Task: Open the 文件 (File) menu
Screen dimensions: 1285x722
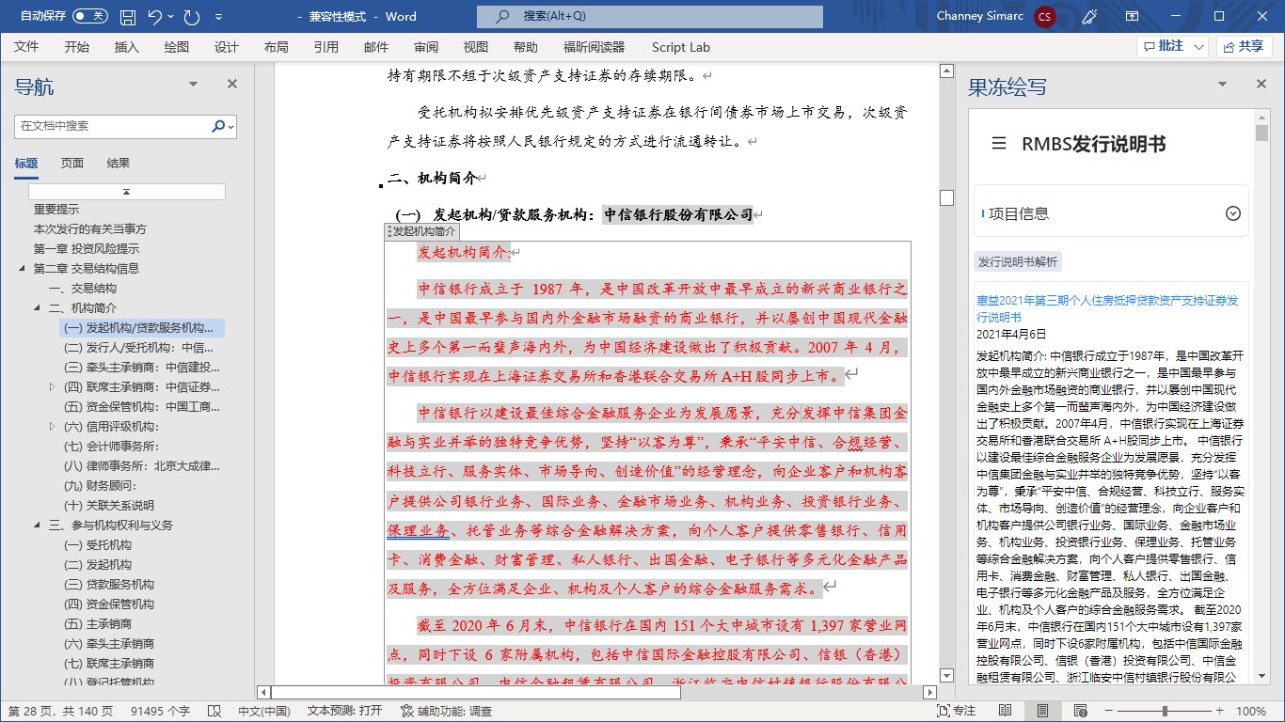Action: click(26, 47)
